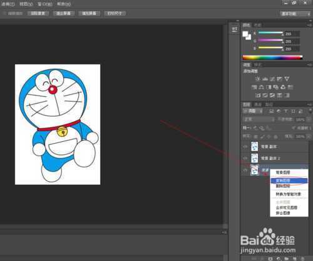313x261 pixels.
Task: Add a Color Lookup adjustment
Action: pos(290,87)
